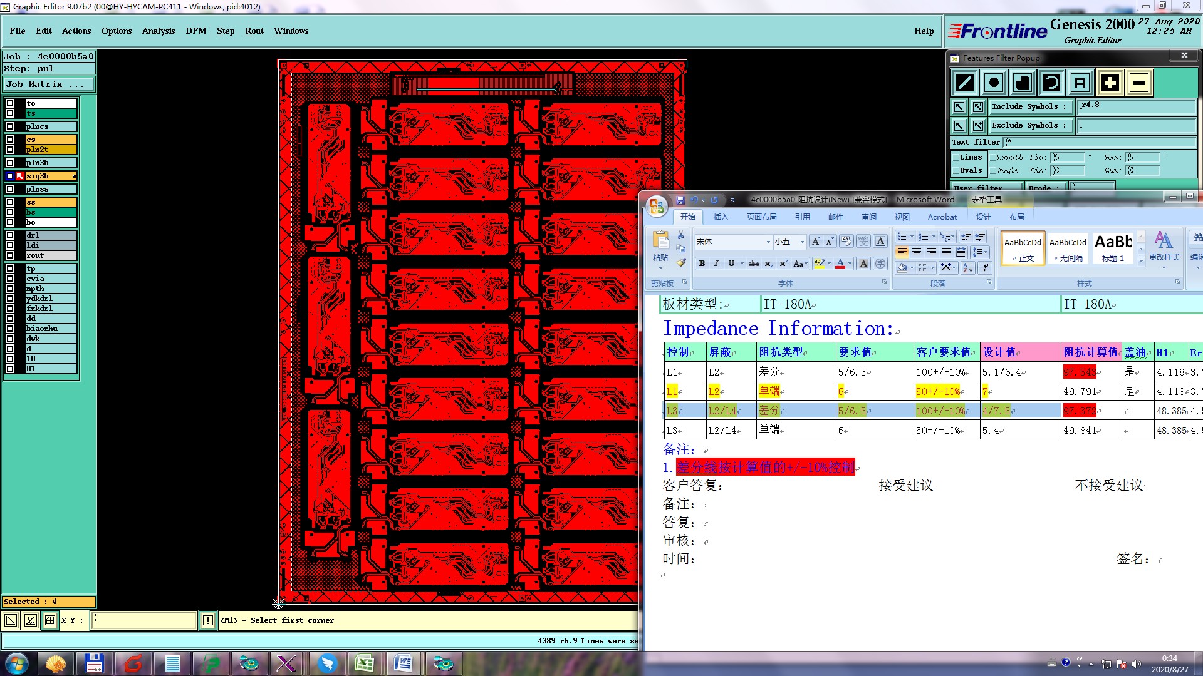Toggle positive polarity plus filter icon
Viewport: 1203px width, 676px height.
point(1110,83)
